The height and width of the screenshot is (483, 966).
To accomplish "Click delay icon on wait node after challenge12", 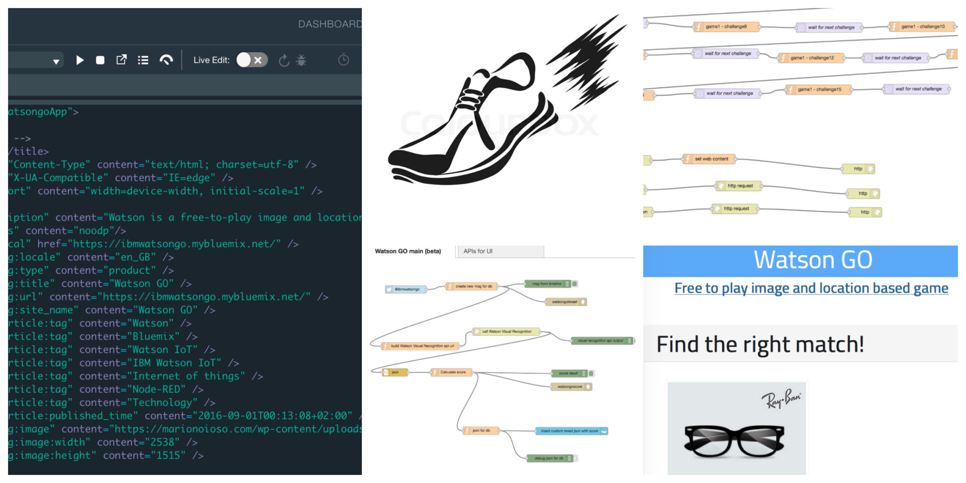I will pyautogui.click(x=867, y=58).
